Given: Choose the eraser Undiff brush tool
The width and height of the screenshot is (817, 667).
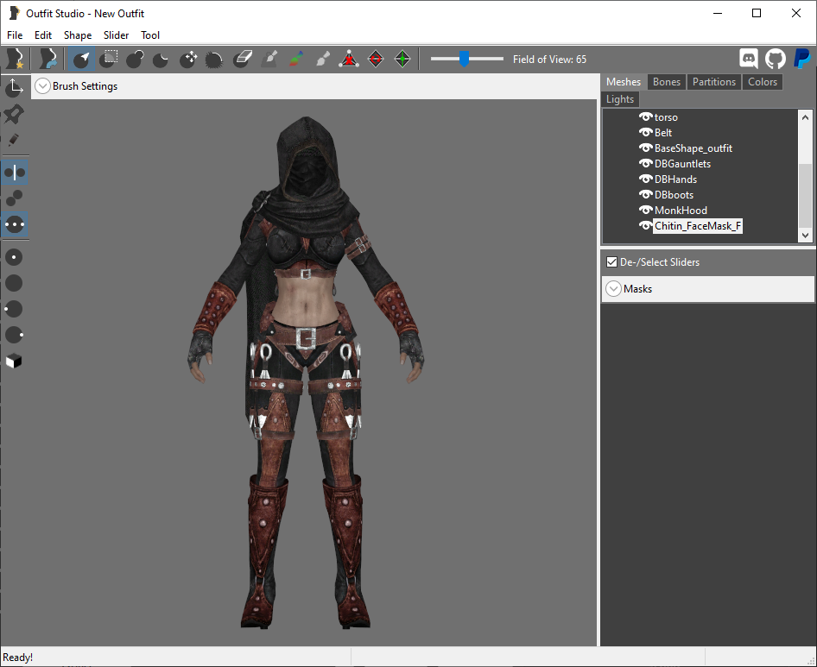Looking at the screenshot, I should pyautogui.click(x=243, y=59).
